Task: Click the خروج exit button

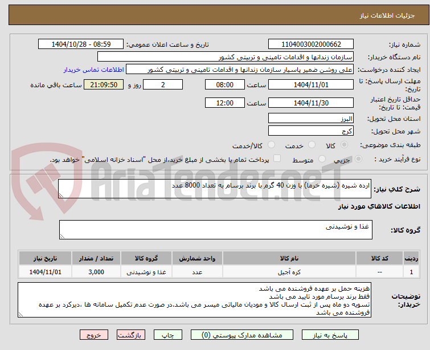Action: click(x=94, y=335)
